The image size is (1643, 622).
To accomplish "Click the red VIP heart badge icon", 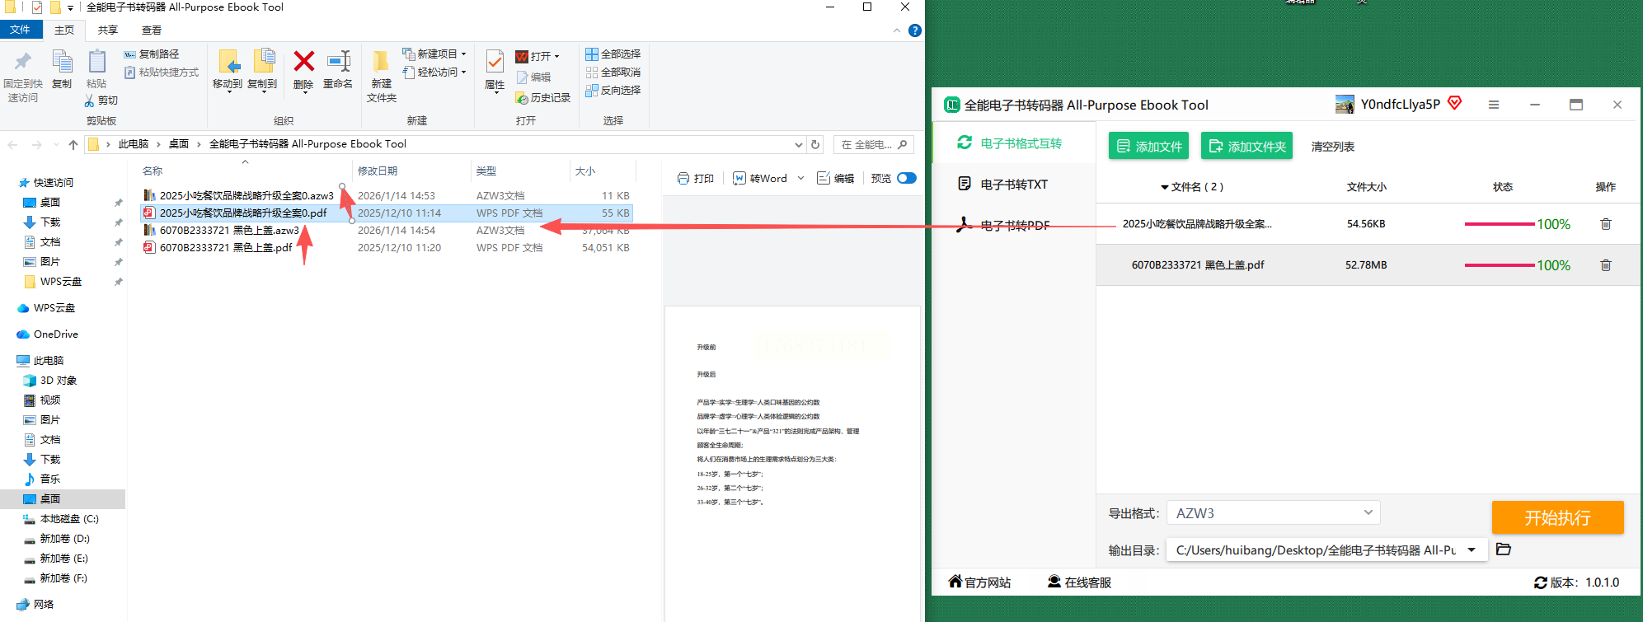I will pos(1455,103).
